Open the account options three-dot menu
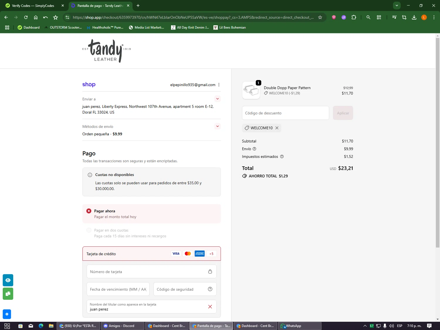The width and height of the screenshot is (440, 330). point(219,85)
